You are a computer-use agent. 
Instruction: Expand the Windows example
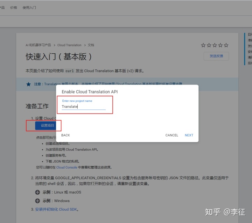click(37, 201)
